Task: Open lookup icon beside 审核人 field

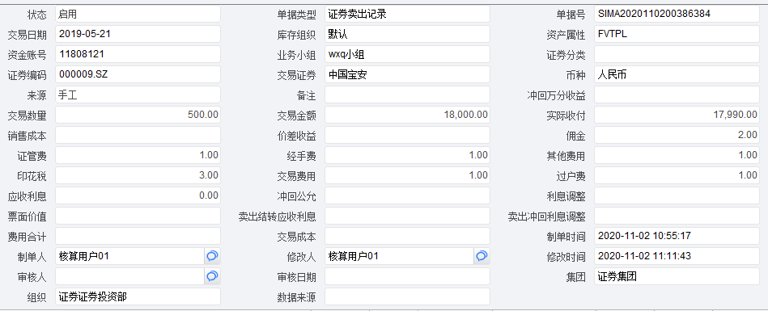Action: (212, 276)
